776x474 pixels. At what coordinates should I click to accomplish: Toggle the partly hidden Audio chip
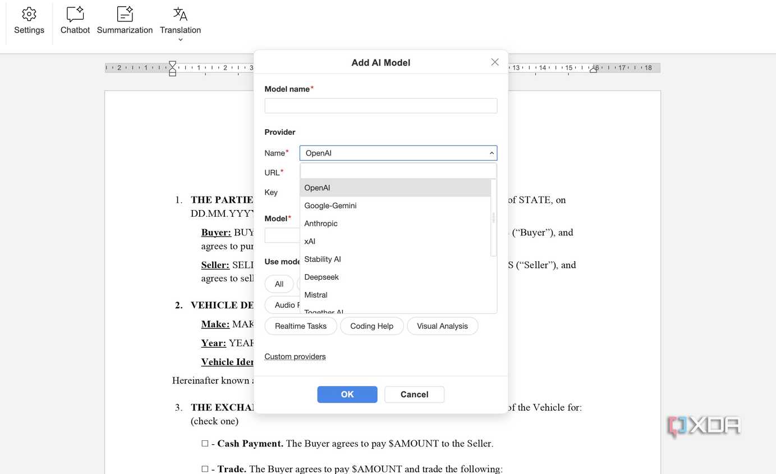tap(283, 305)
